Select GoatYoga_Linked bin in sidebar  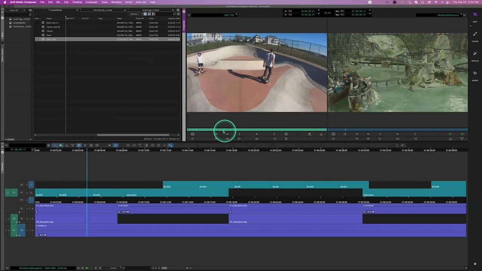click(x=21, y=19)
